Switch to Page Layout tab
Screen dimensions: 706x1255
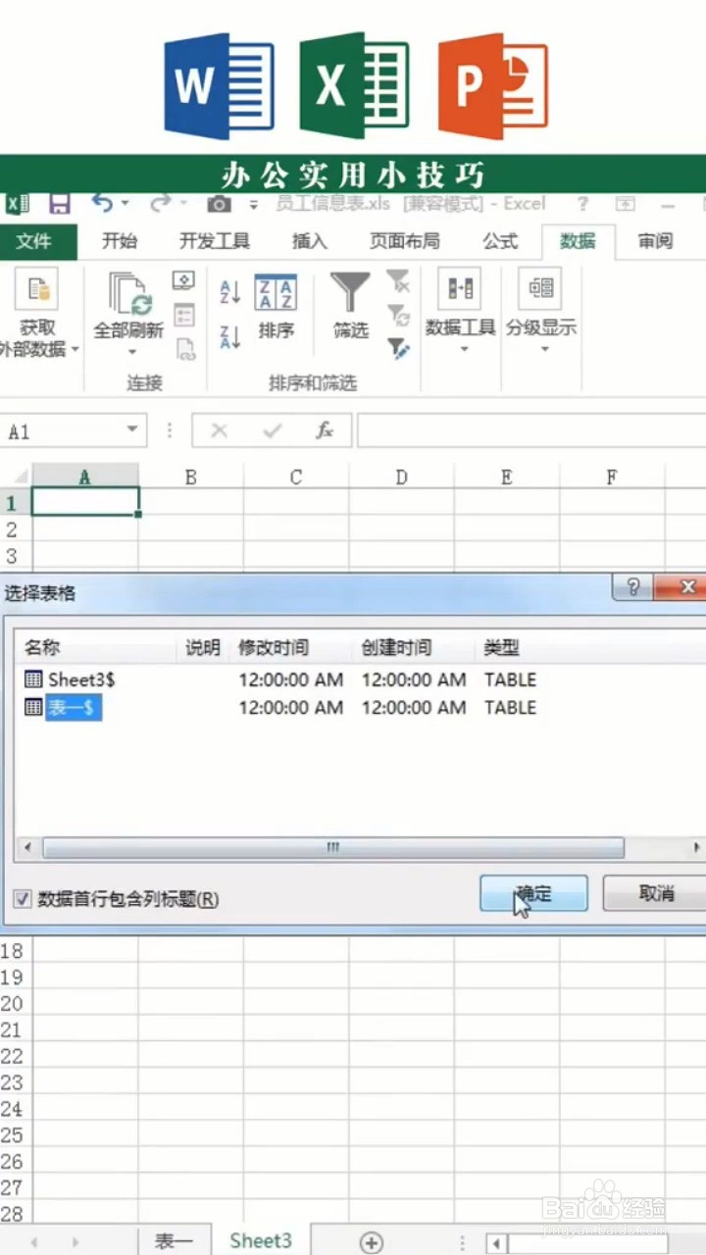pyautogui.click(x=404, y=241)
